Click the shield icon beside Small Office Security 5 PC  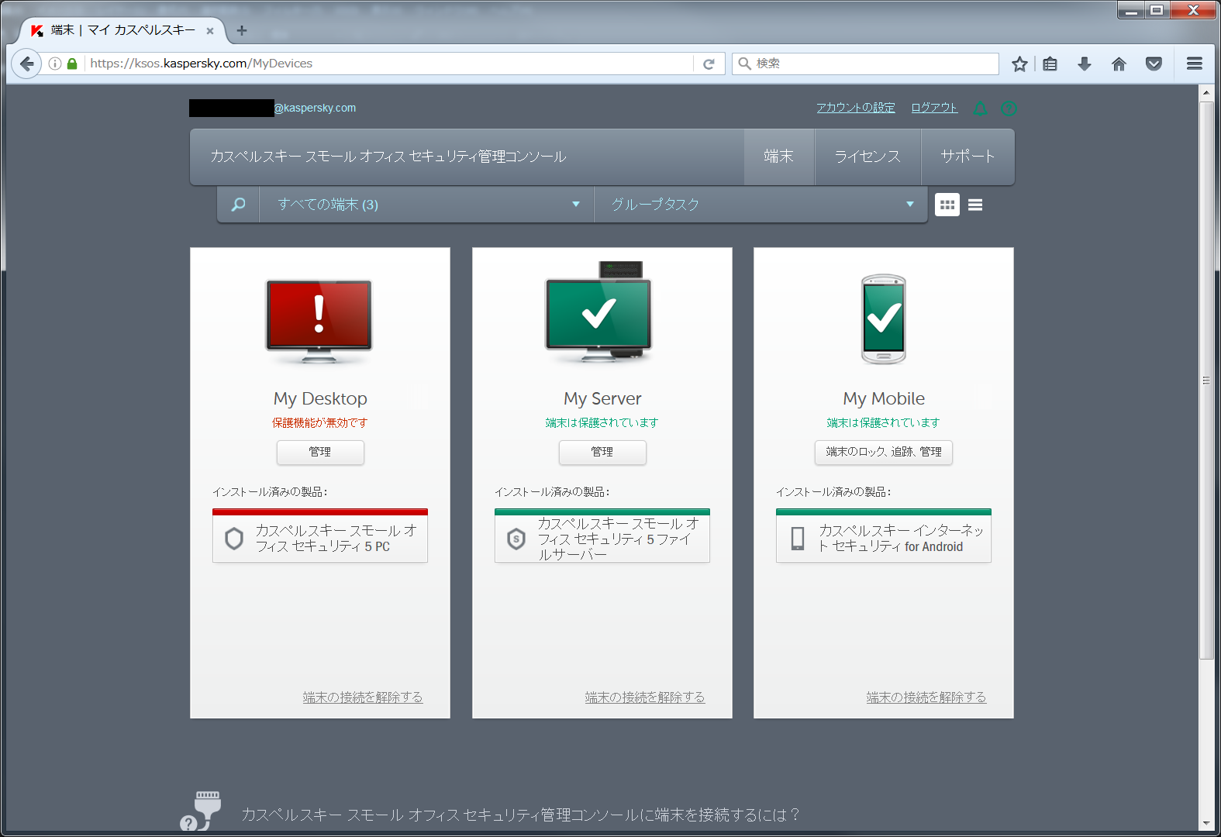click(234, 539)
